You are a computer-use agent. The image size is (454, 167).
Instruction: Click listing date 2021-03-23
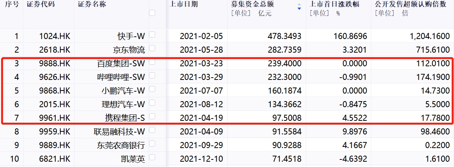[201, 64]
